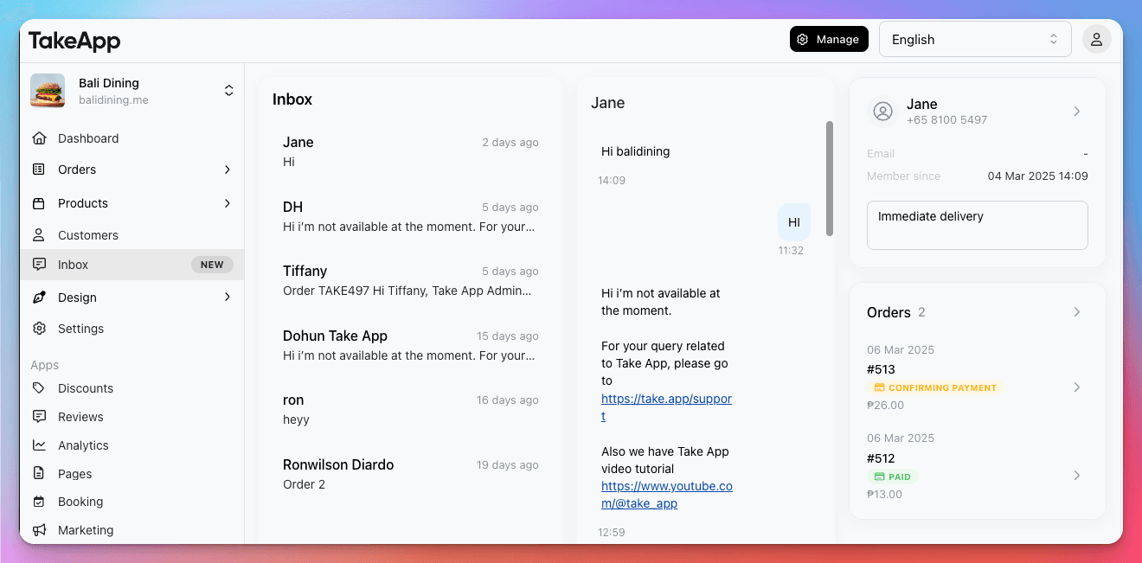The height and width of the screenshot is (563, 1142).
Task: Click Member since date value
Action: coord(1038,176)
